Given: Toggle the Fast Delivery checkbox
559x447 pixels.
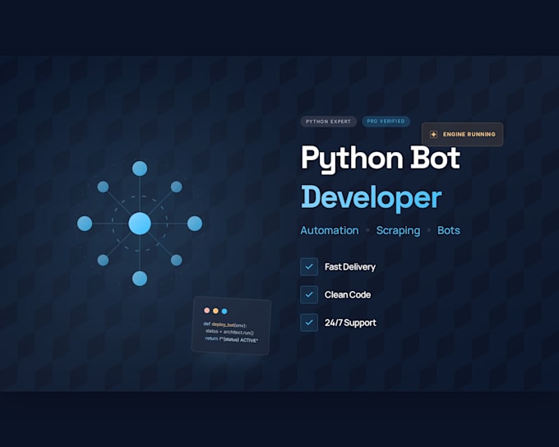Looking at the screenshot, I should (x=309, y=266).
